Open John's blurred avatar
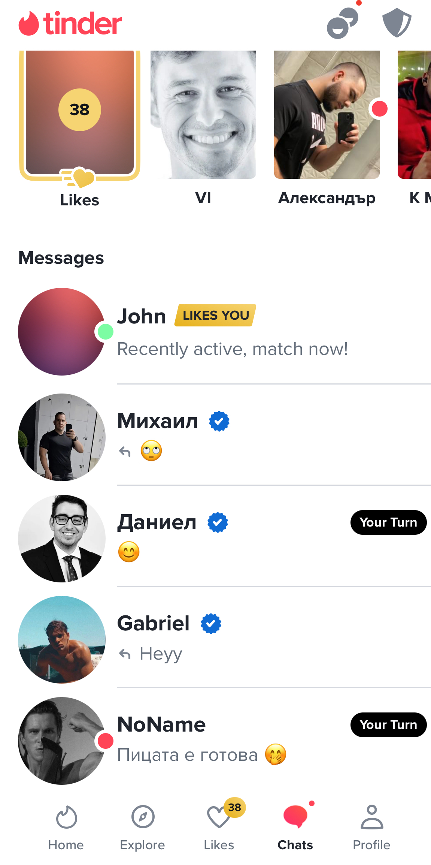431x865 pixels. coord(62,332)
